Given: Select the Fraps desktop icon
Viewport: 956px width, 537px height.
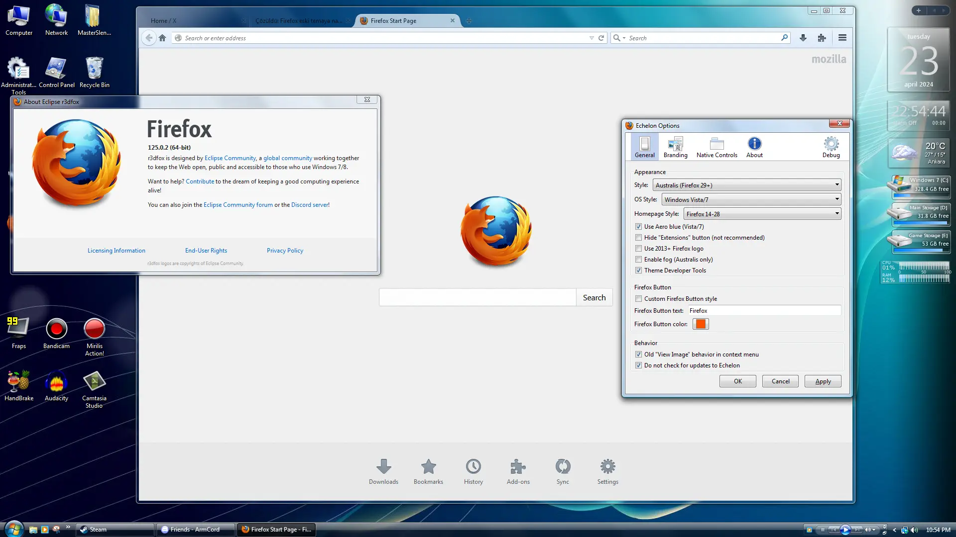Looking at the screenshot, I should (x=19, y=333).
